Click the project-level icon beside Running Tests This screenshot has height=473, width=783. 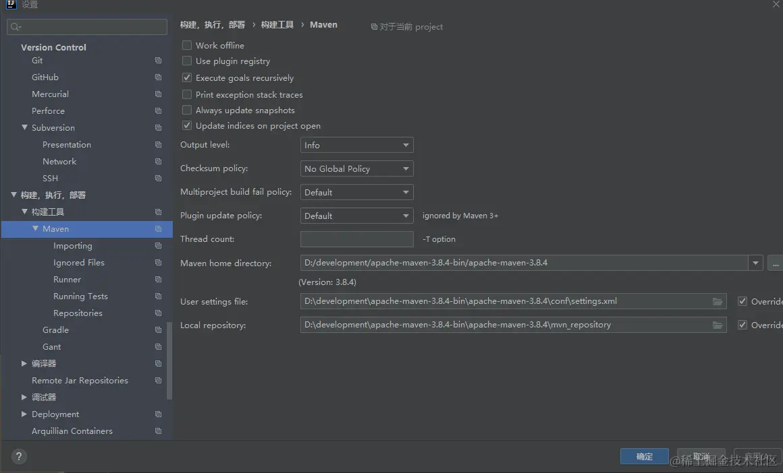coord(159,296)
